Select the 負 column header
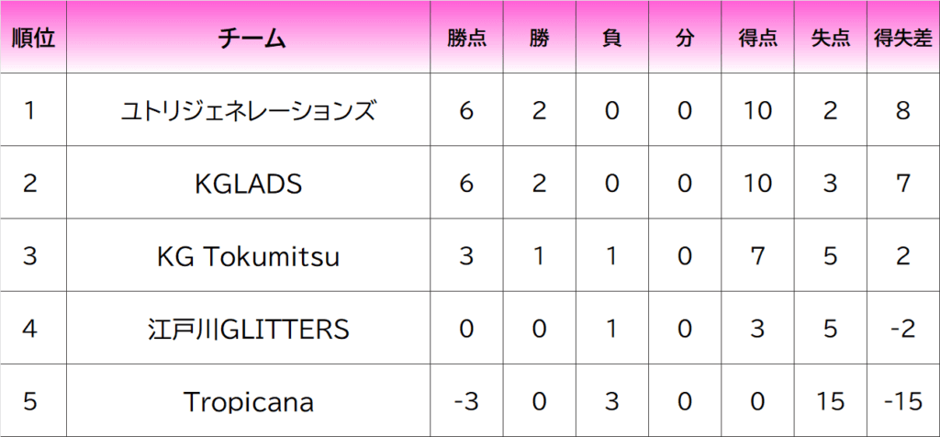The width and height of the screenshot is (940, 437). coord(611,39)
